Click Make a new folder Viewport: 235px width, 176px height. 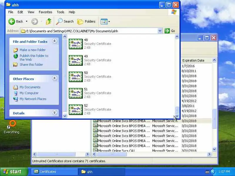[x=33, y=50]
